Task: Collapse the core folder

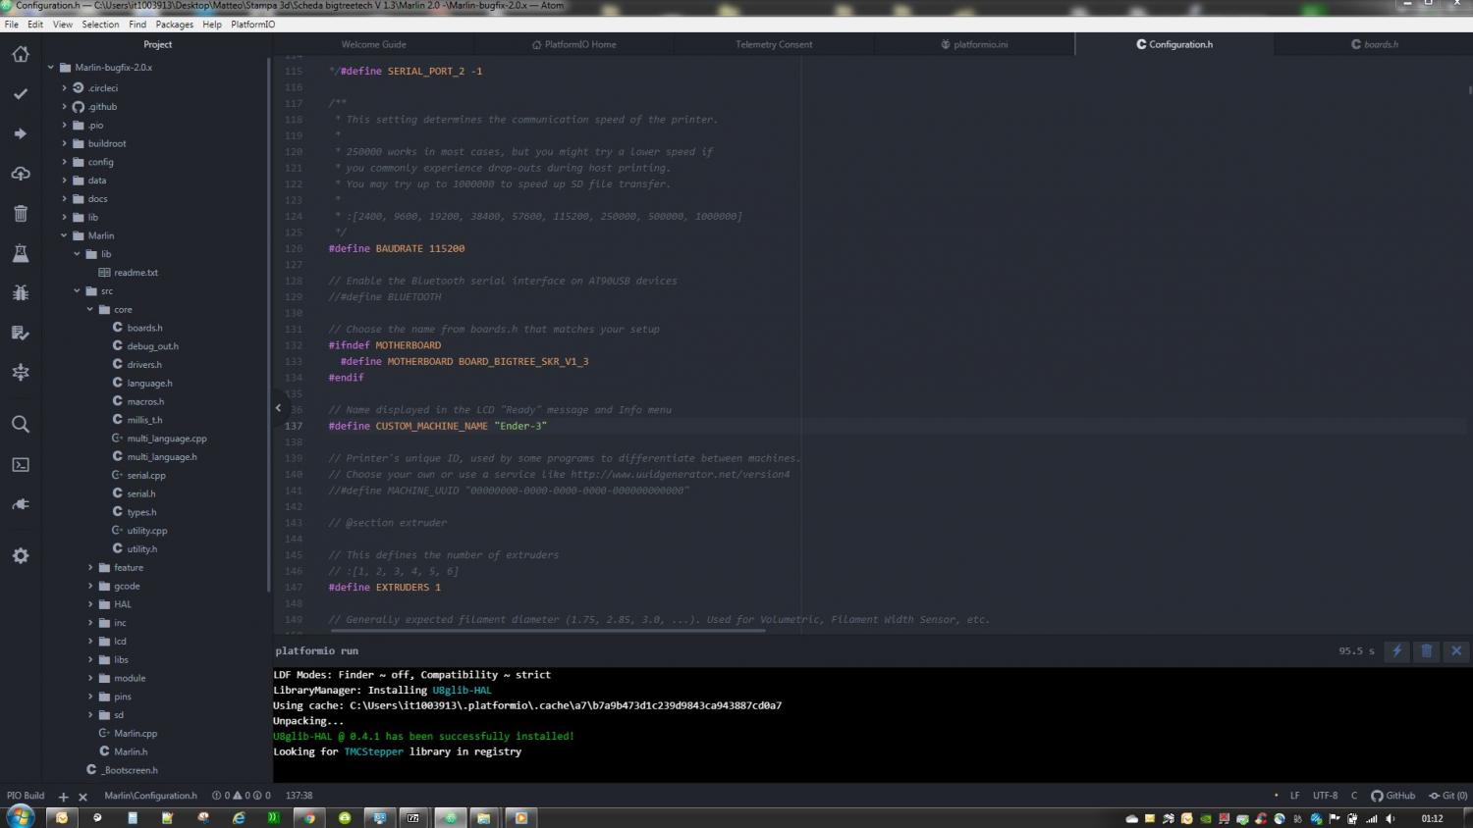Action: coord(90,309)
